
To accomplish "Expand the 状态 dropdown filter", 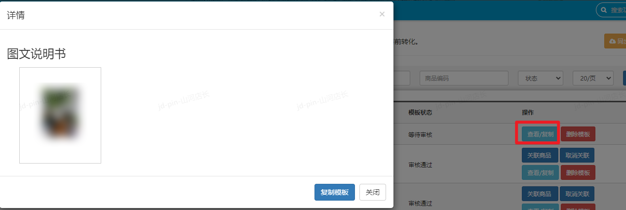I will pos(540,78).
